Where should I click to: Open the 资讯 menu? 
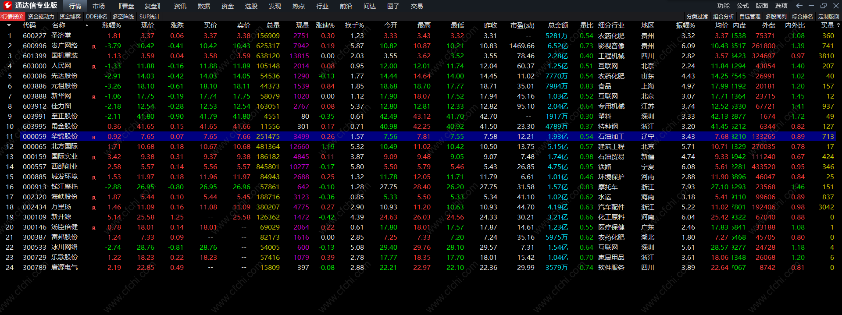180,6
